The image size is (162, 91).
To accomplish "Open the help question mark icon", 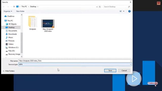I will pos(129,11).
